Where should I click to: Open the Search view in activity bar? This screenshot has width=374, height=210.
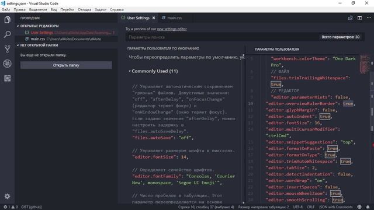coord(8,34)
